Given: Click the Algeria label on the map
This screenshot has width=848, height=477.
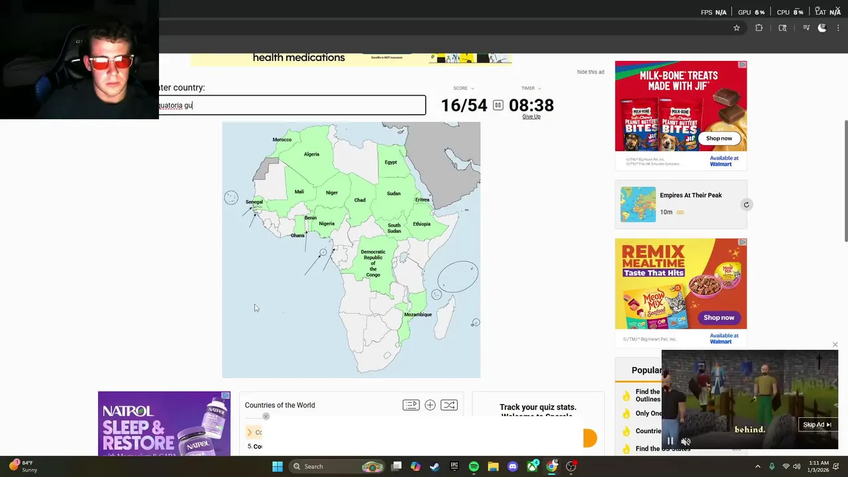Looking at the screenshot, I should click(311, 154).
